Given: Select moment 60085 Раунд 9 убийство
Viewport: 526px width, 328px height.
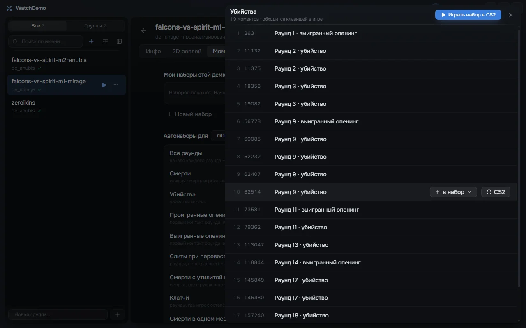Looking at the screenshot, I should click(371, 139).
